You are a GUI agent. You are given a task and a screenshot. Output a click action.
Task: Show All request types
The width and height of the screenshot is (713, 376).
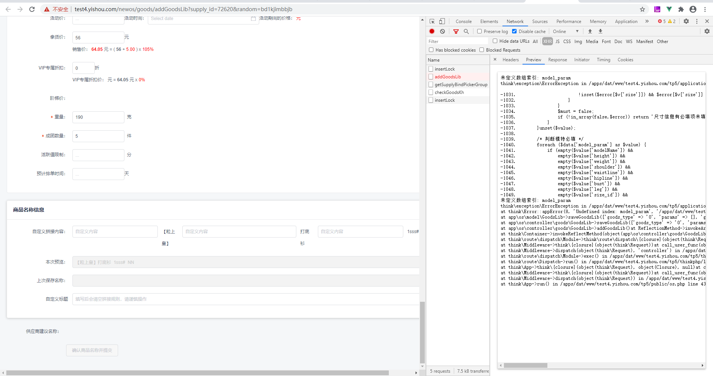pos(535,42)
